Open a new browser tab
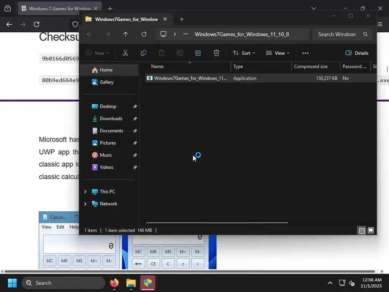 point(110,8)
